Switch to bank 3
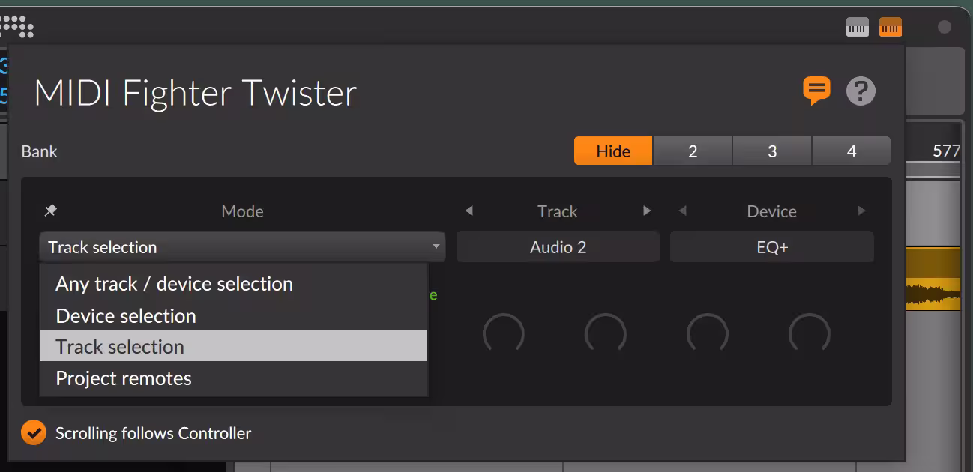 [x=772, y=151]
